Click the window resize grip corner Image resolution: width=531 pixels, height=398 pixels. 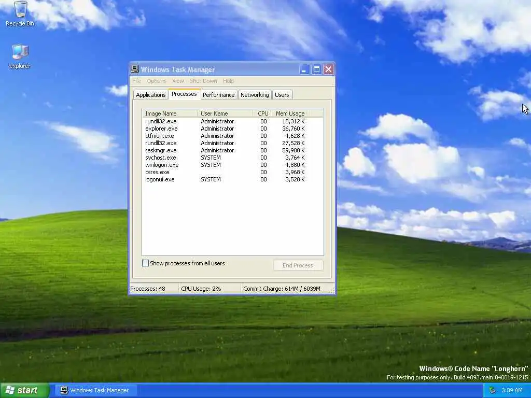pos(332,290)
